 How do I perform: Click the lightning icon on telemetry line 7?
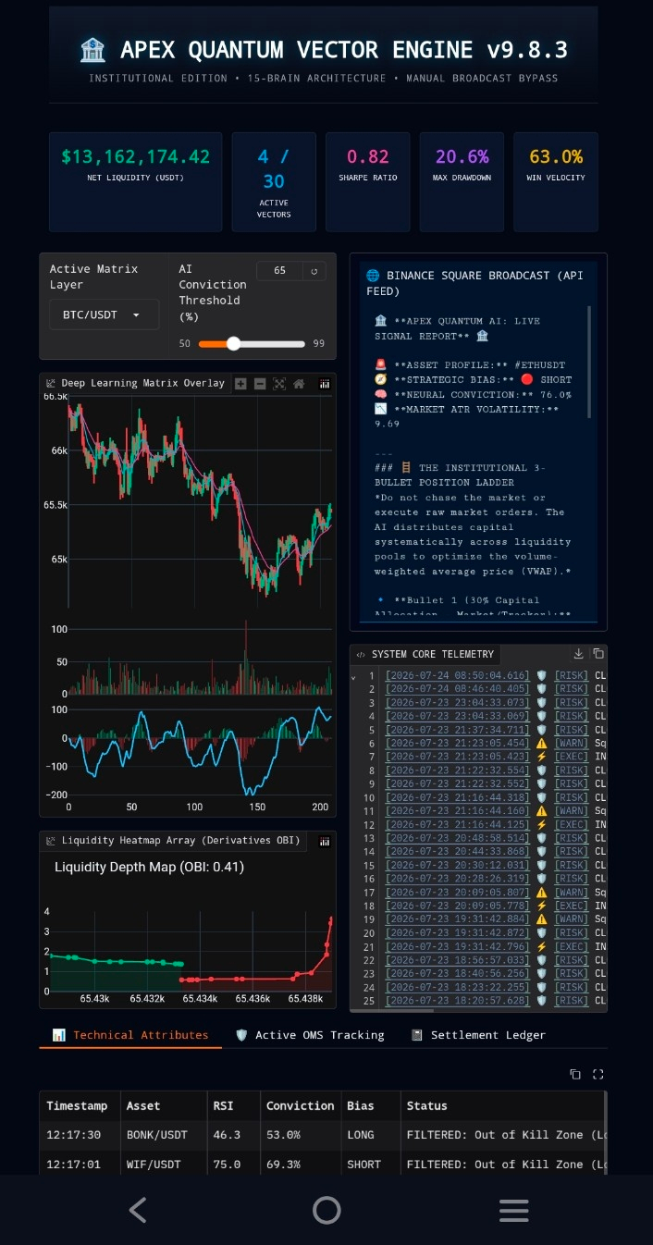pyautogui.click(x=542, y=757)
